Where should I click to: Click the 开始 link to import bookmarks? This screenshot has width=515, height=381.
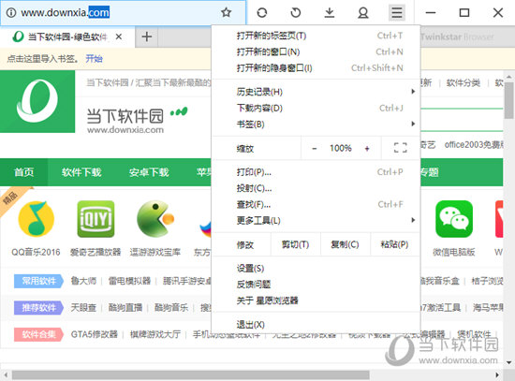tap(94, 58)
